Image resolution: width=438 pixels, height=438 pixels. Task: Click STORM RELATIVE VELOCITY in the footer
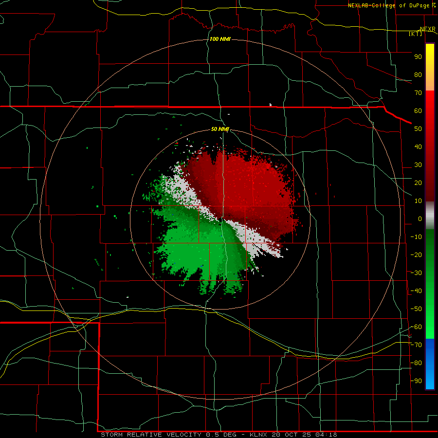pyautogui.click(x=151, y=435)
